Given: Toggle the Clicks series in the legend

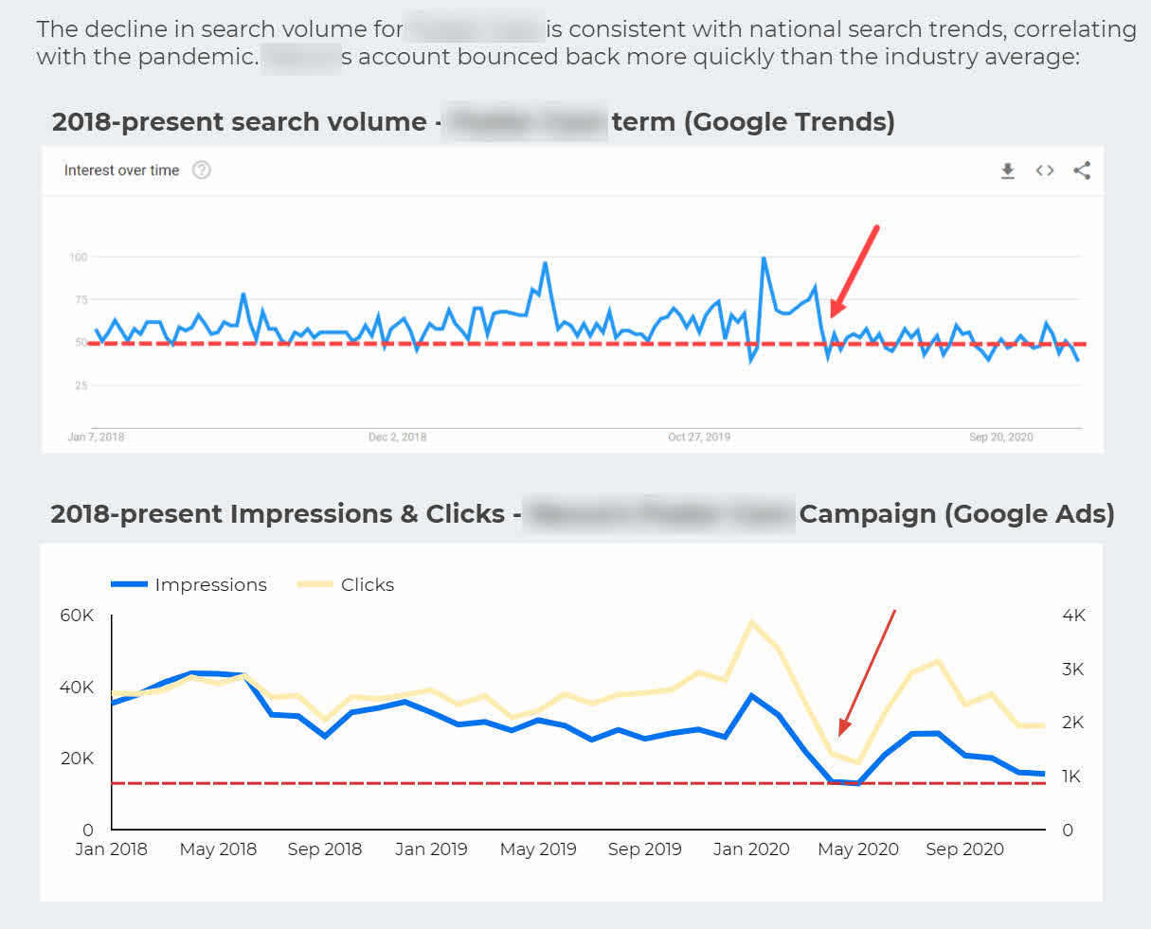Looking at the screenshot, I should pyautogui.click(x=368, y=584).
